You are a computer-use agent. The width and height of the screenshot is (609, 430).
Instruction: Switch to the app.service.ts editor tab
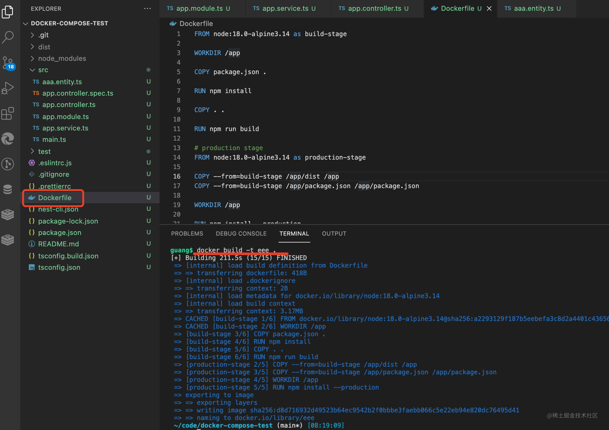point(285,9)
